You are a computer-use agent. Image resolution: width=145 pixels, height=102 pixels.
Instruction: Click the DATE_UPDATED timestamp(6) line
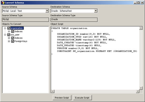[x=79, y=46]
